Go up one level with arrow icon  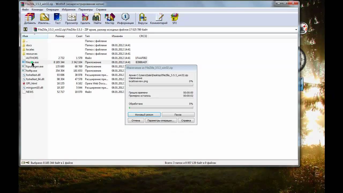click(25, 29)
